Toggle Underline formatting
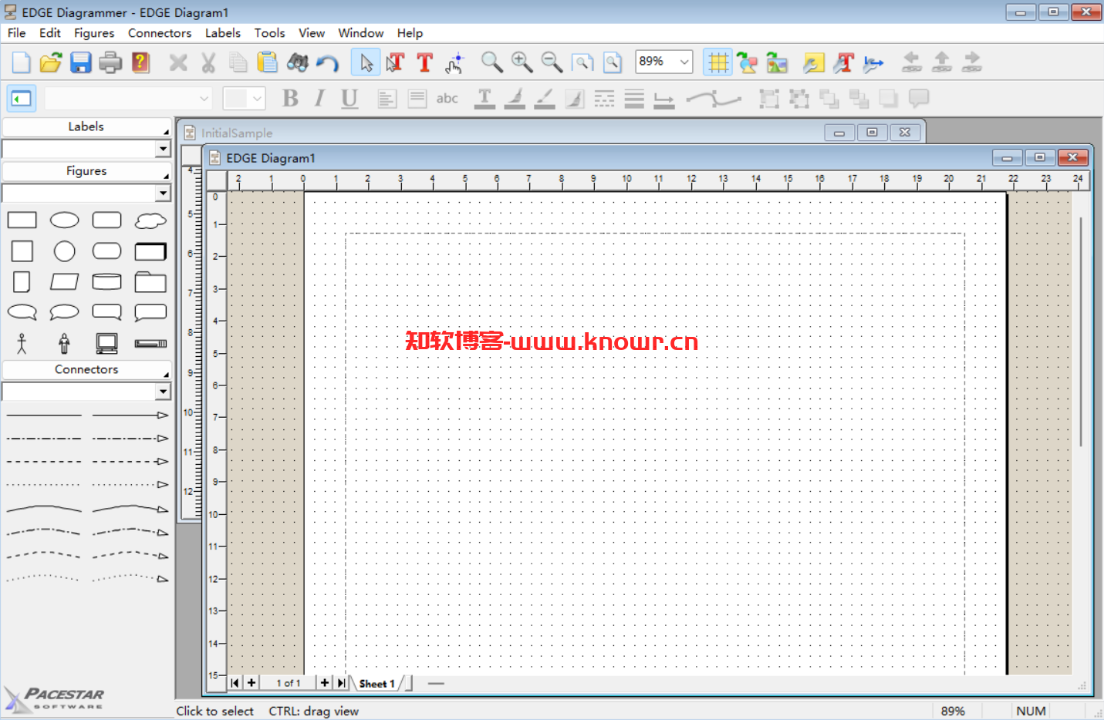Viewport: 1104px width, 720px height. click(349, 99)
